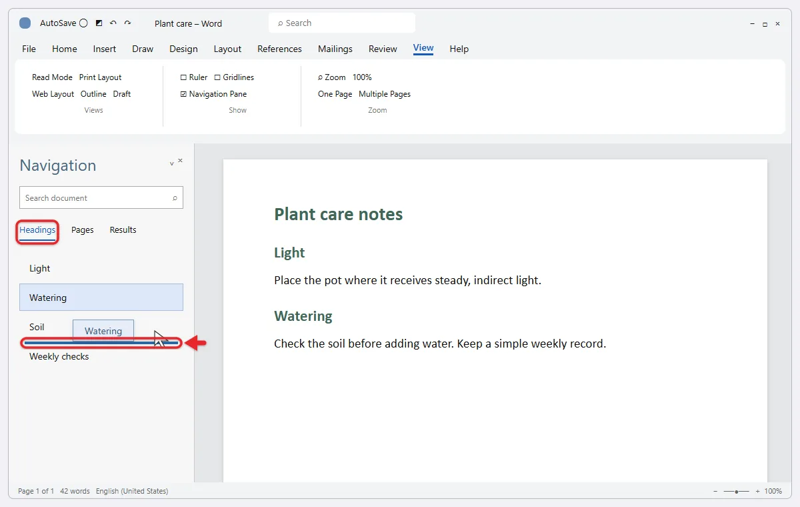Image resolution: width=800 pixels, height=507 pixels.
Task: Undo the last action
Action: [x=113, y=23]
